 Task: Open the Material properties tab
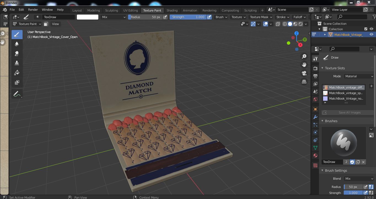315,156
